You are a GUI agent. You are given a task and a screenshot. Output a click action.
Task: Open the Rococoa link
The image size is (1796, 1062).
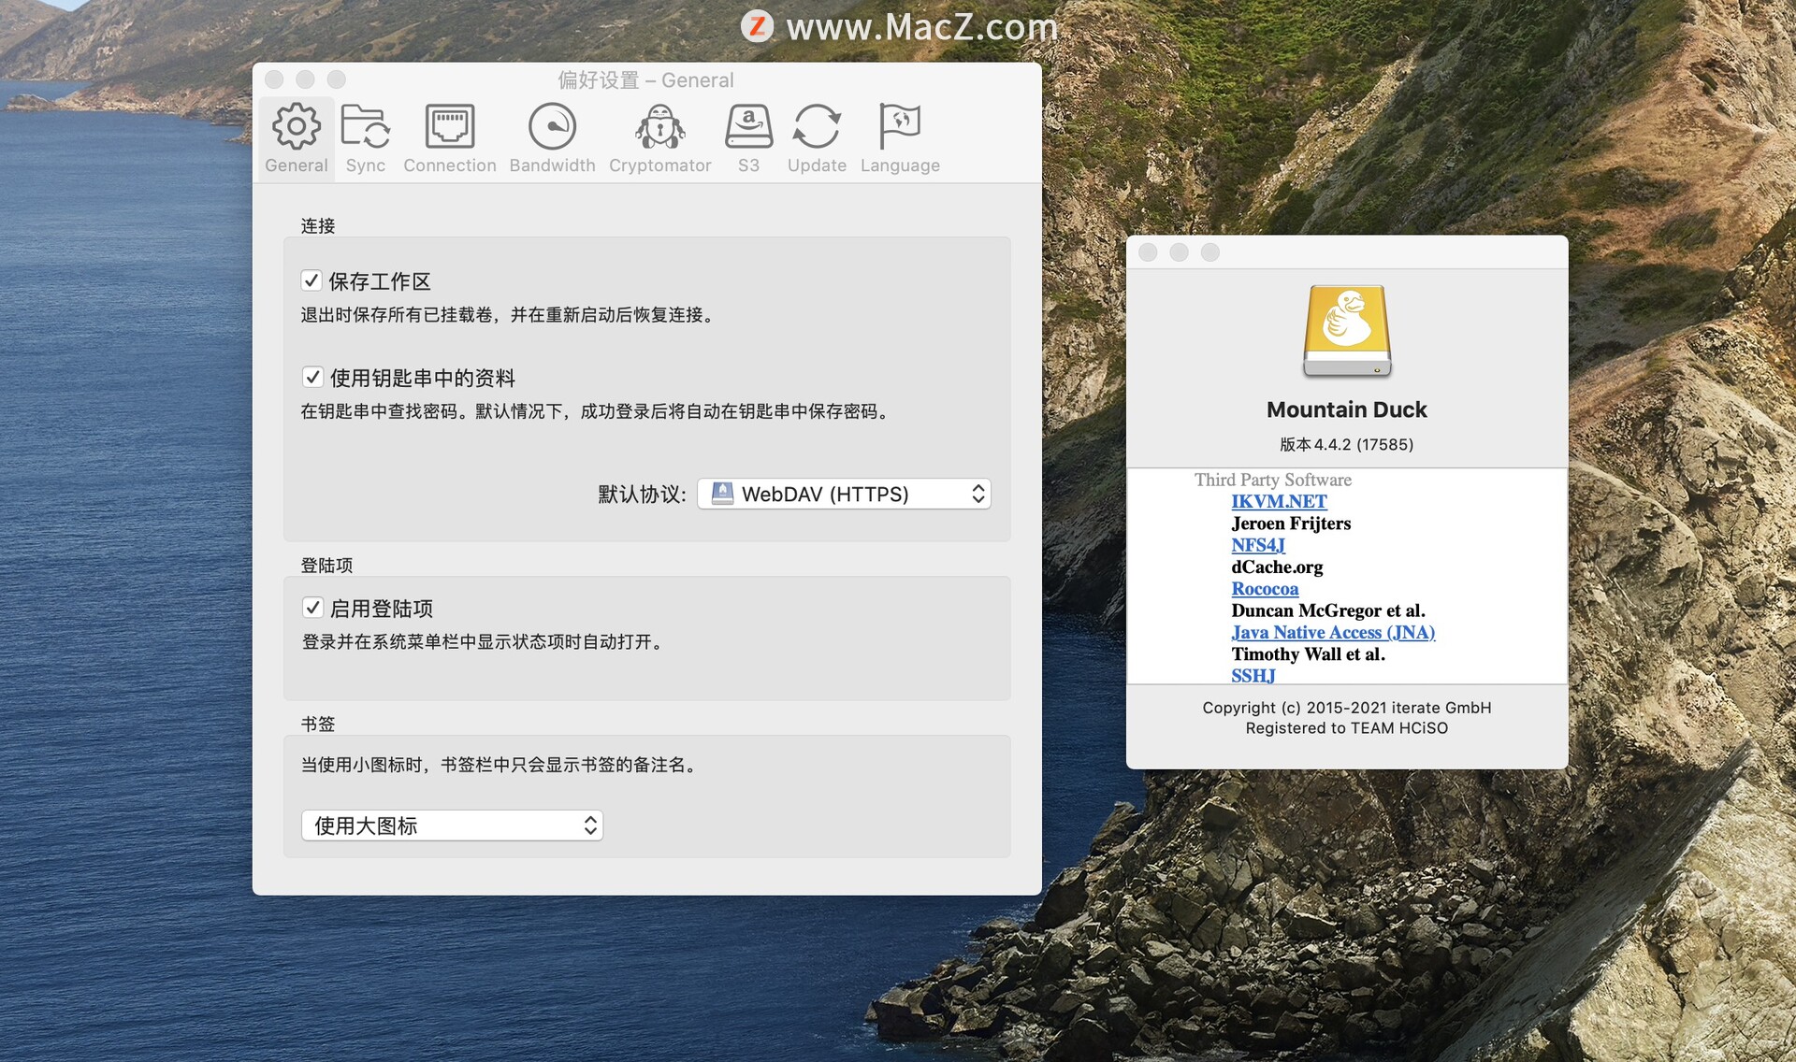click(x=1265, y=589)
